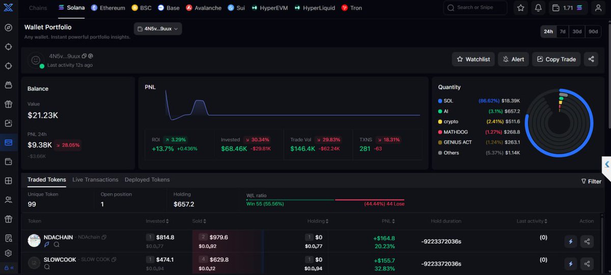Switch to the HyperLiquid chain tab
Image resolution: width=611 pixels, height=275 pixels.
(315, 8)
